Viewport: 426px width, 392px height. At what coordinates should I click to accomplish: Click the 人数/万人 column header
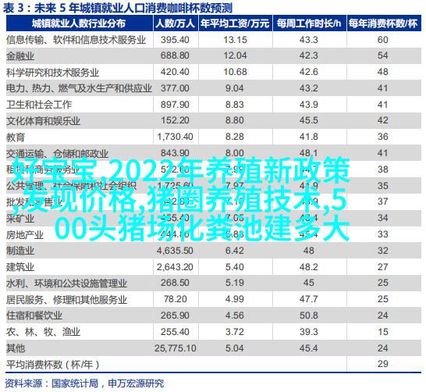pos(176,23)
